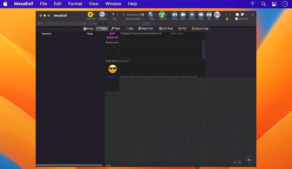The height and width of the screenshot is (169, 292).
Task: Switch to the Web Pref. tab
Action: (x=146, y=29)
